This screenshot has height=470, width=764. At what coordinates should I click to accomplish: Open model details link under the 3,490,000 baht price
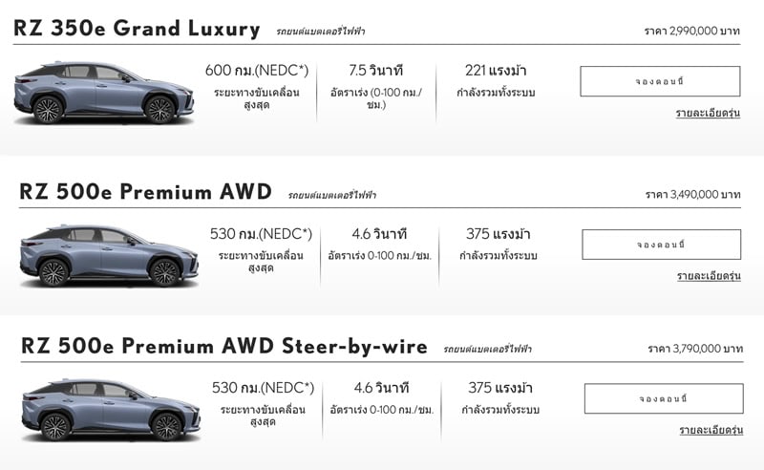709,276
